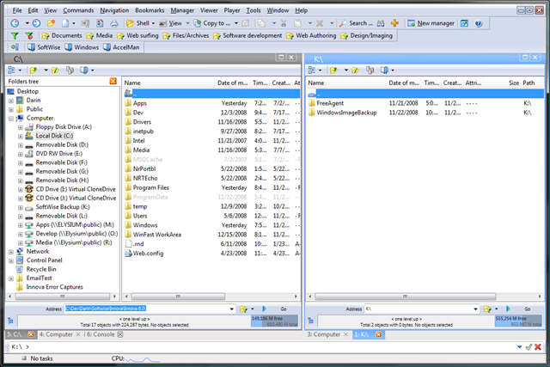This screenshot has height=367, width=550.
Task: Switch to the 3: Computer tab
Action: 324,334
